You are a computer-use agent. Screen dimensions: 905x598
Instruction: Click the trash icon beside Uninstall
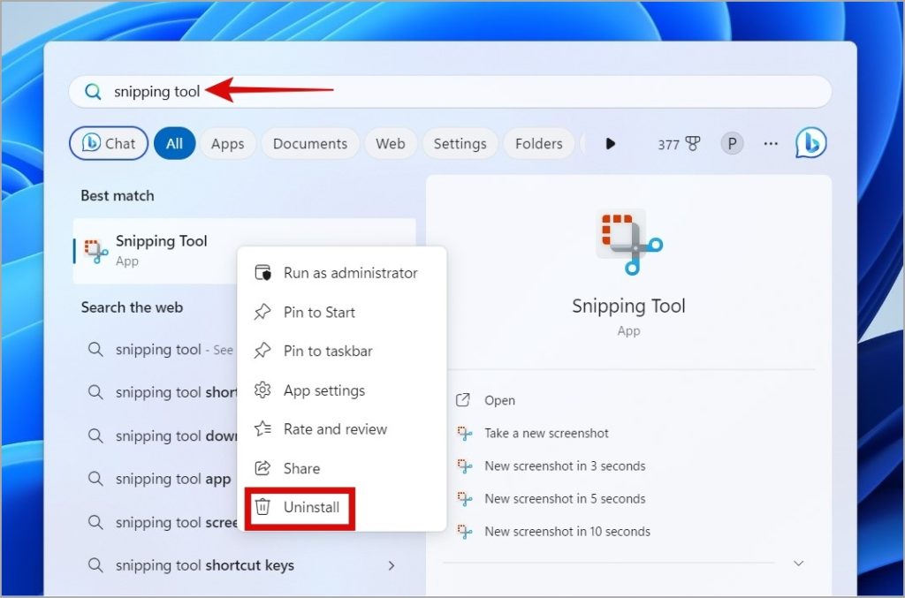click(262, 507)
